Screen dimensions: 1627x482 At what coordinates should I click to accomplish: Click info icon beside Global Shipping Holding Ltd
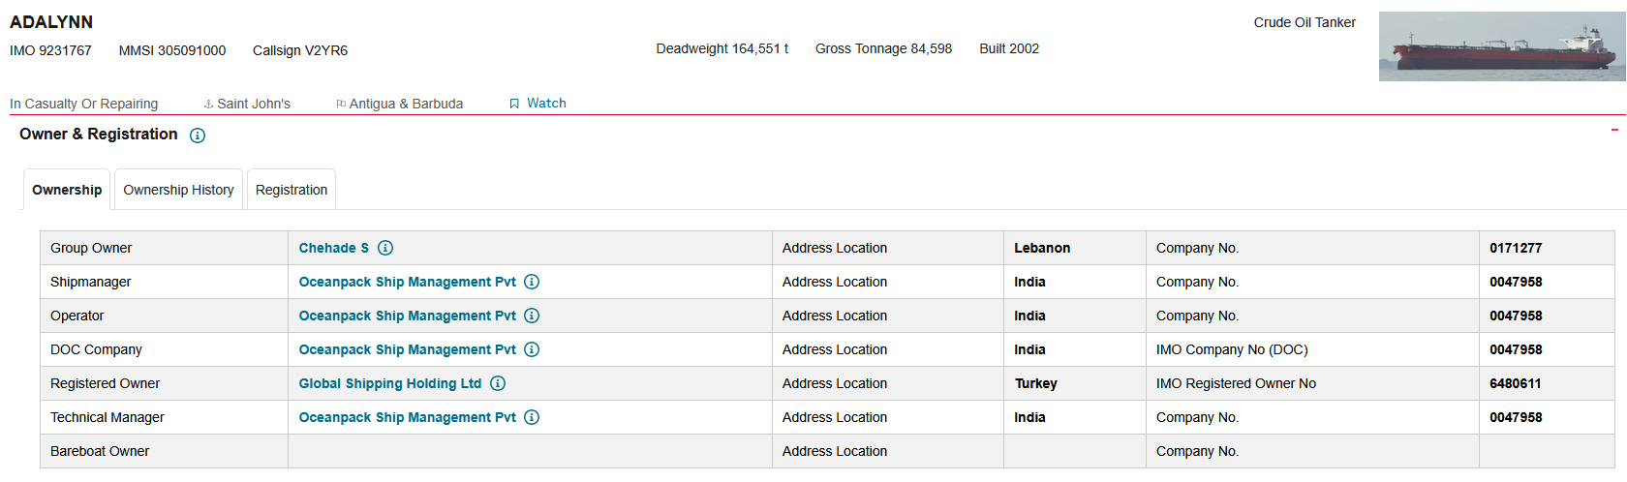[498, 383]
